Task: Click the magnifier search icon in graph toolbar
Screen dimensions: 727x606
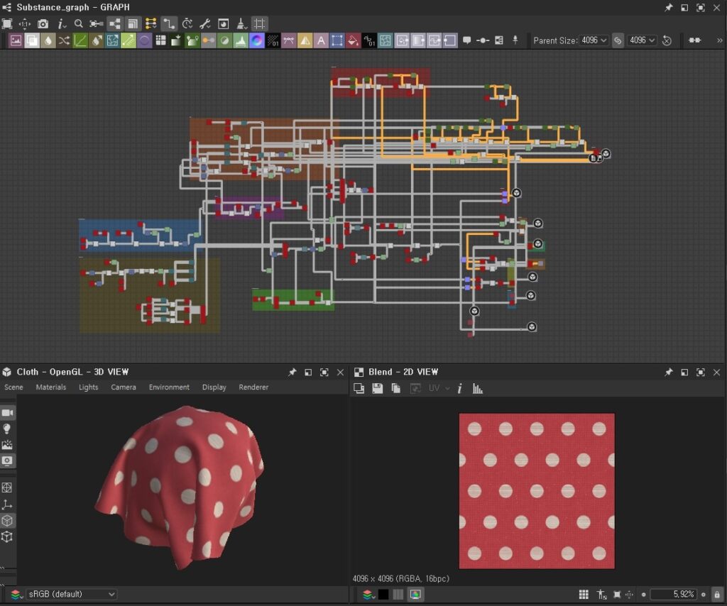Action: [x=79, y=23]
